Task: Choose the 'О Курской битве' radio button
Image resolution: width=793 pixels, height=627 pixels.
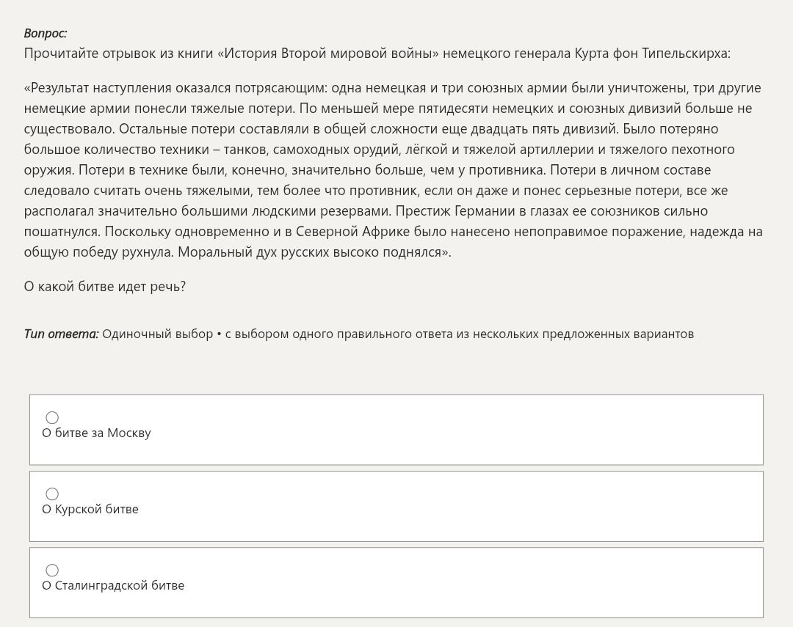Action: [52, 494]
